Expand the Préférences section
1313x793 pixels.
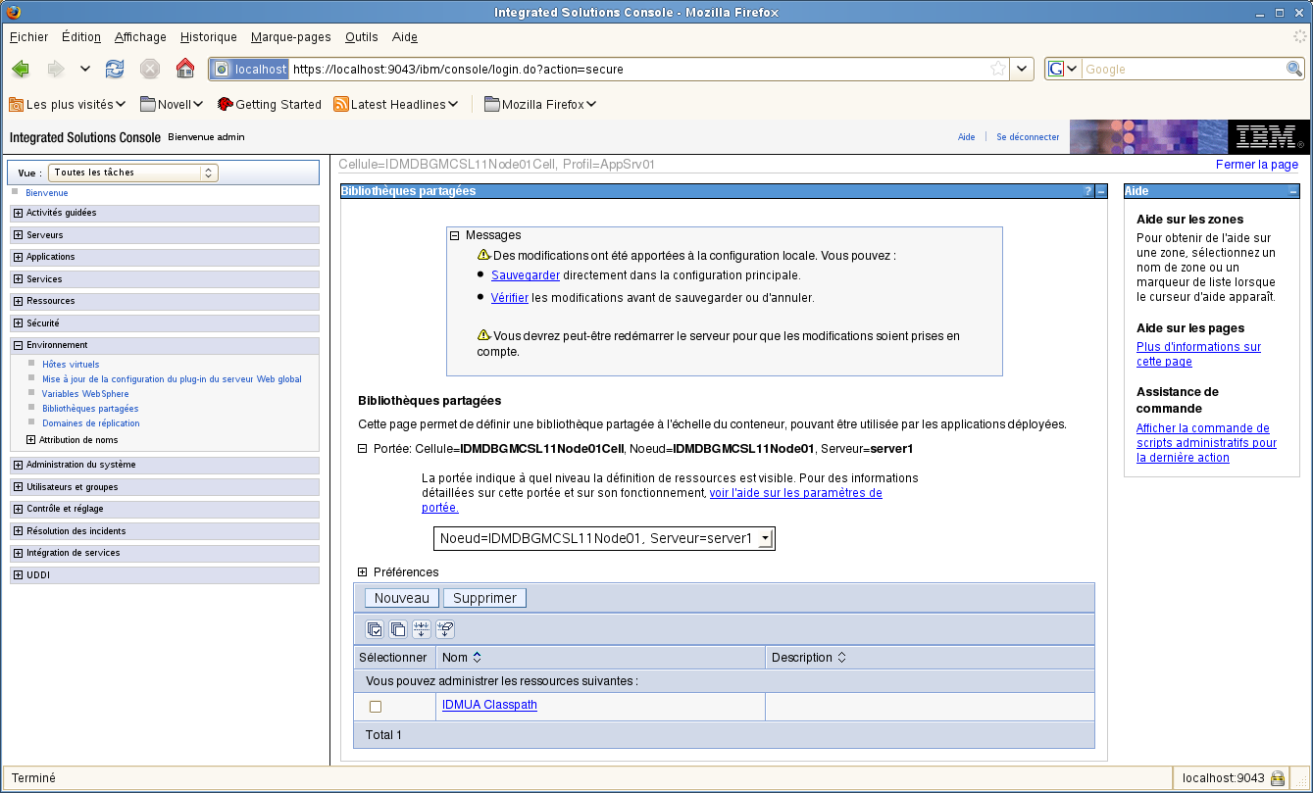click(363, 572)
